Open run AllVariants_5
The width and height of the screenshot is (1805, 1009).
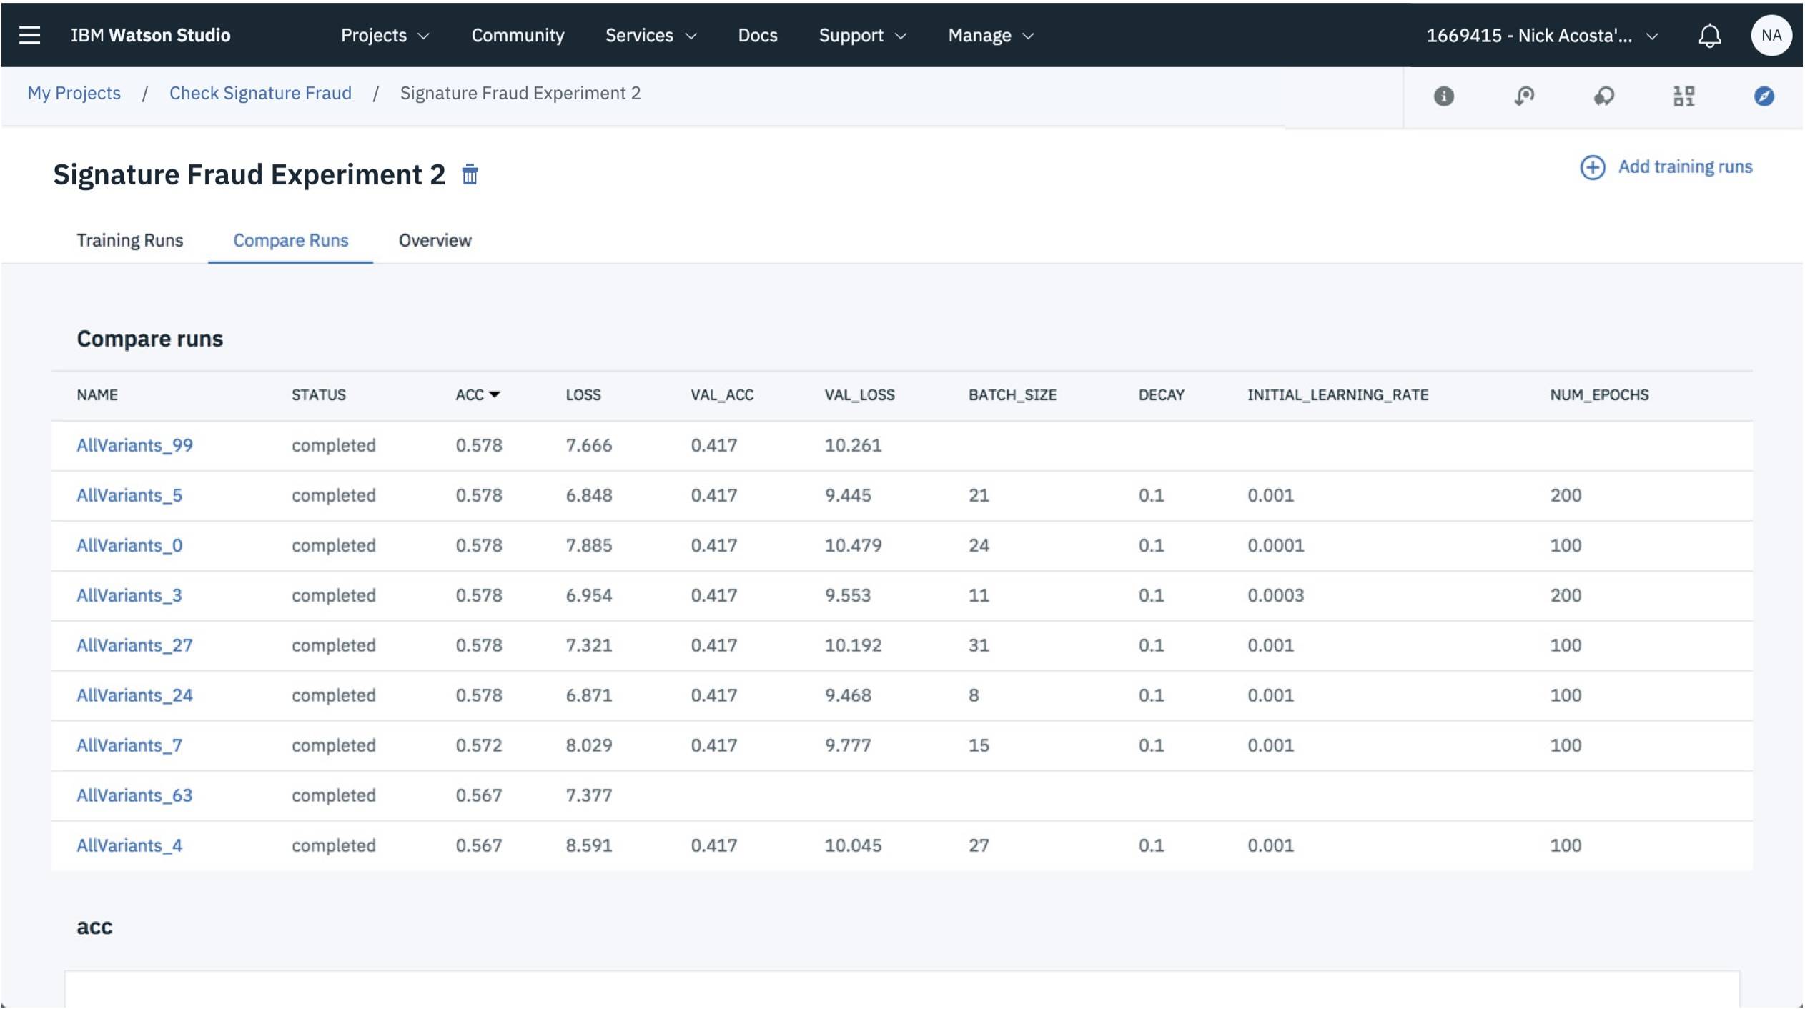[x=129, y=495]
